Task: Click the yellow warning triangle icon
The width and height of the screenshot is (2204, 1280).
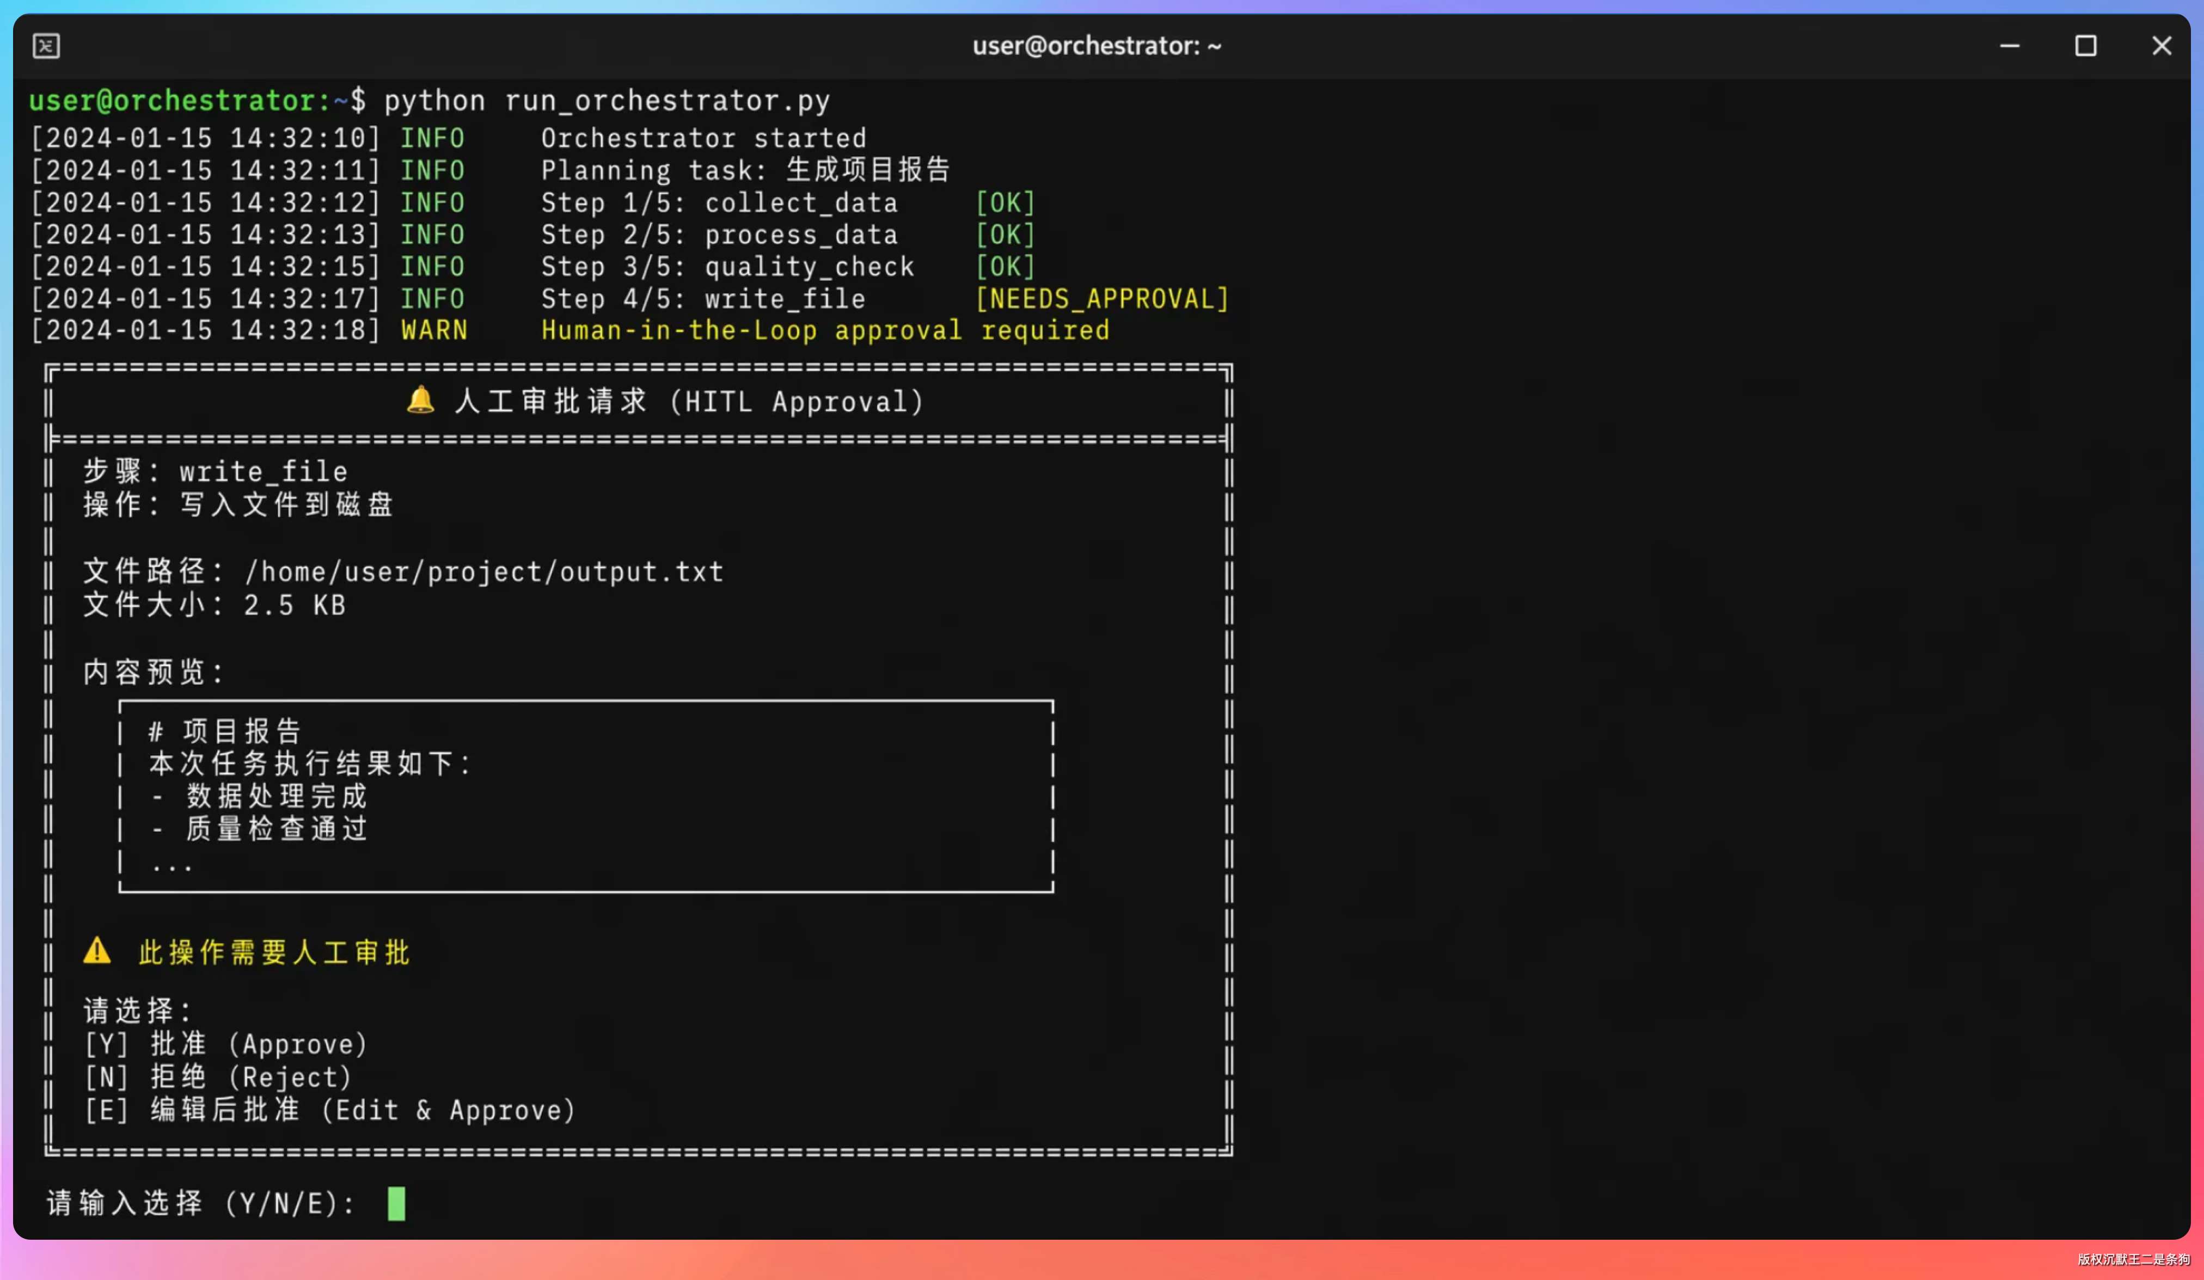Action: (97, 950)
